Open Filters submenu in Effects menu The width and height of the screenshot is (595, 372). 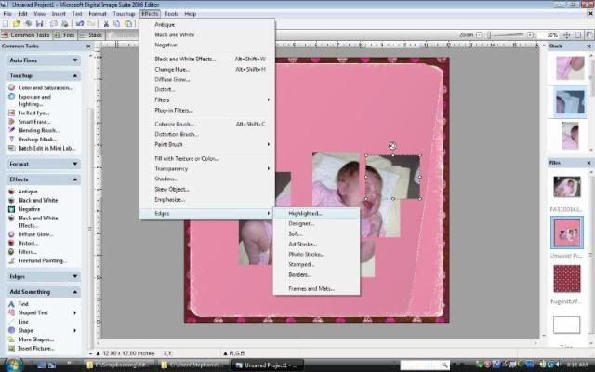pos(206,100)
